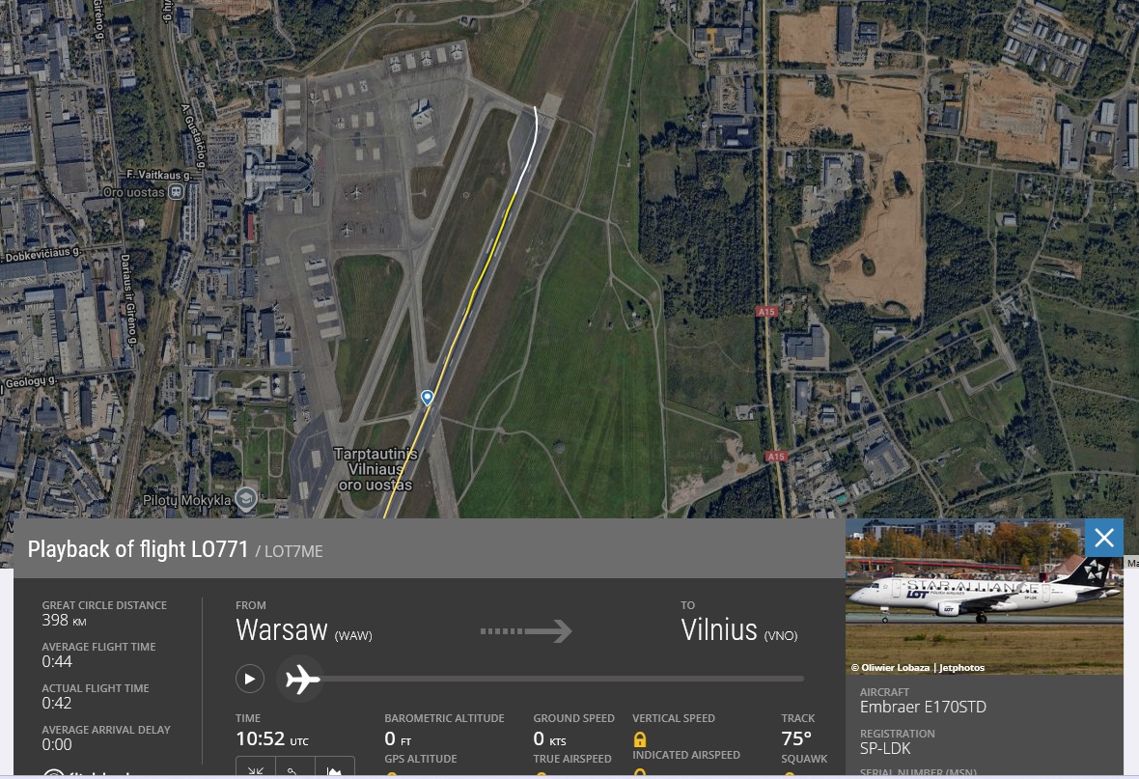Viewport: 1139px width, 779px height.
Task: Click the Warsaw (WAW) origin airport
Action: [304, 630]
